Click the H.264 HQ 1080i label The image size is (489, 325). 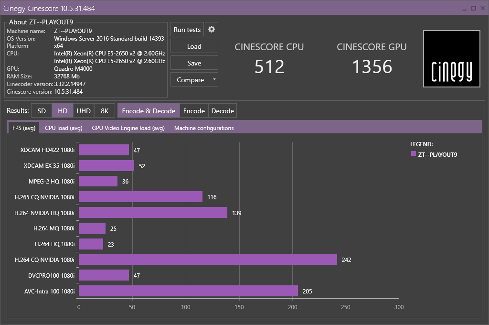(x=54, y=244)
